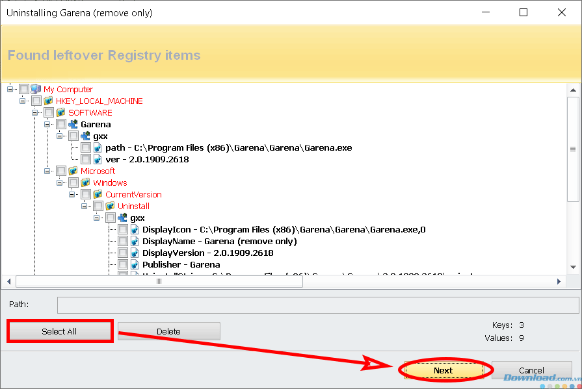Collapse the Microsoft node
Viewport: 582px width, 389px height.
click(47, 171)
